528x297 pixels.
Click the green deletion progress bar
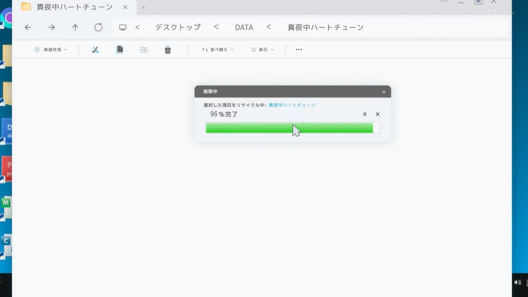pos(289,128)
